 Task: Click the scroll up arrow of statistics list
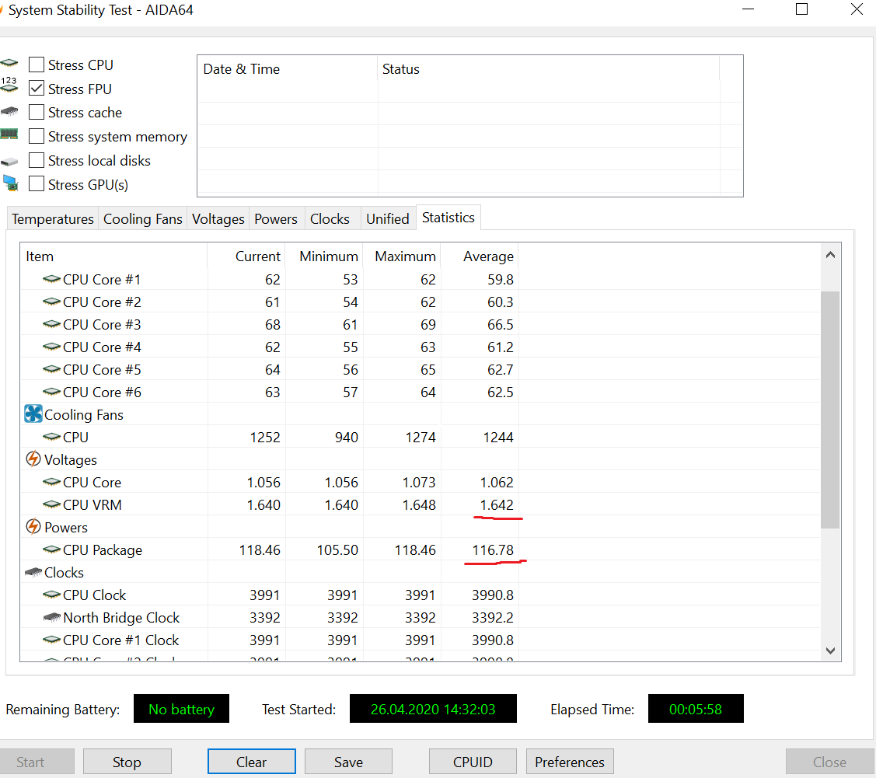point(830,255)
